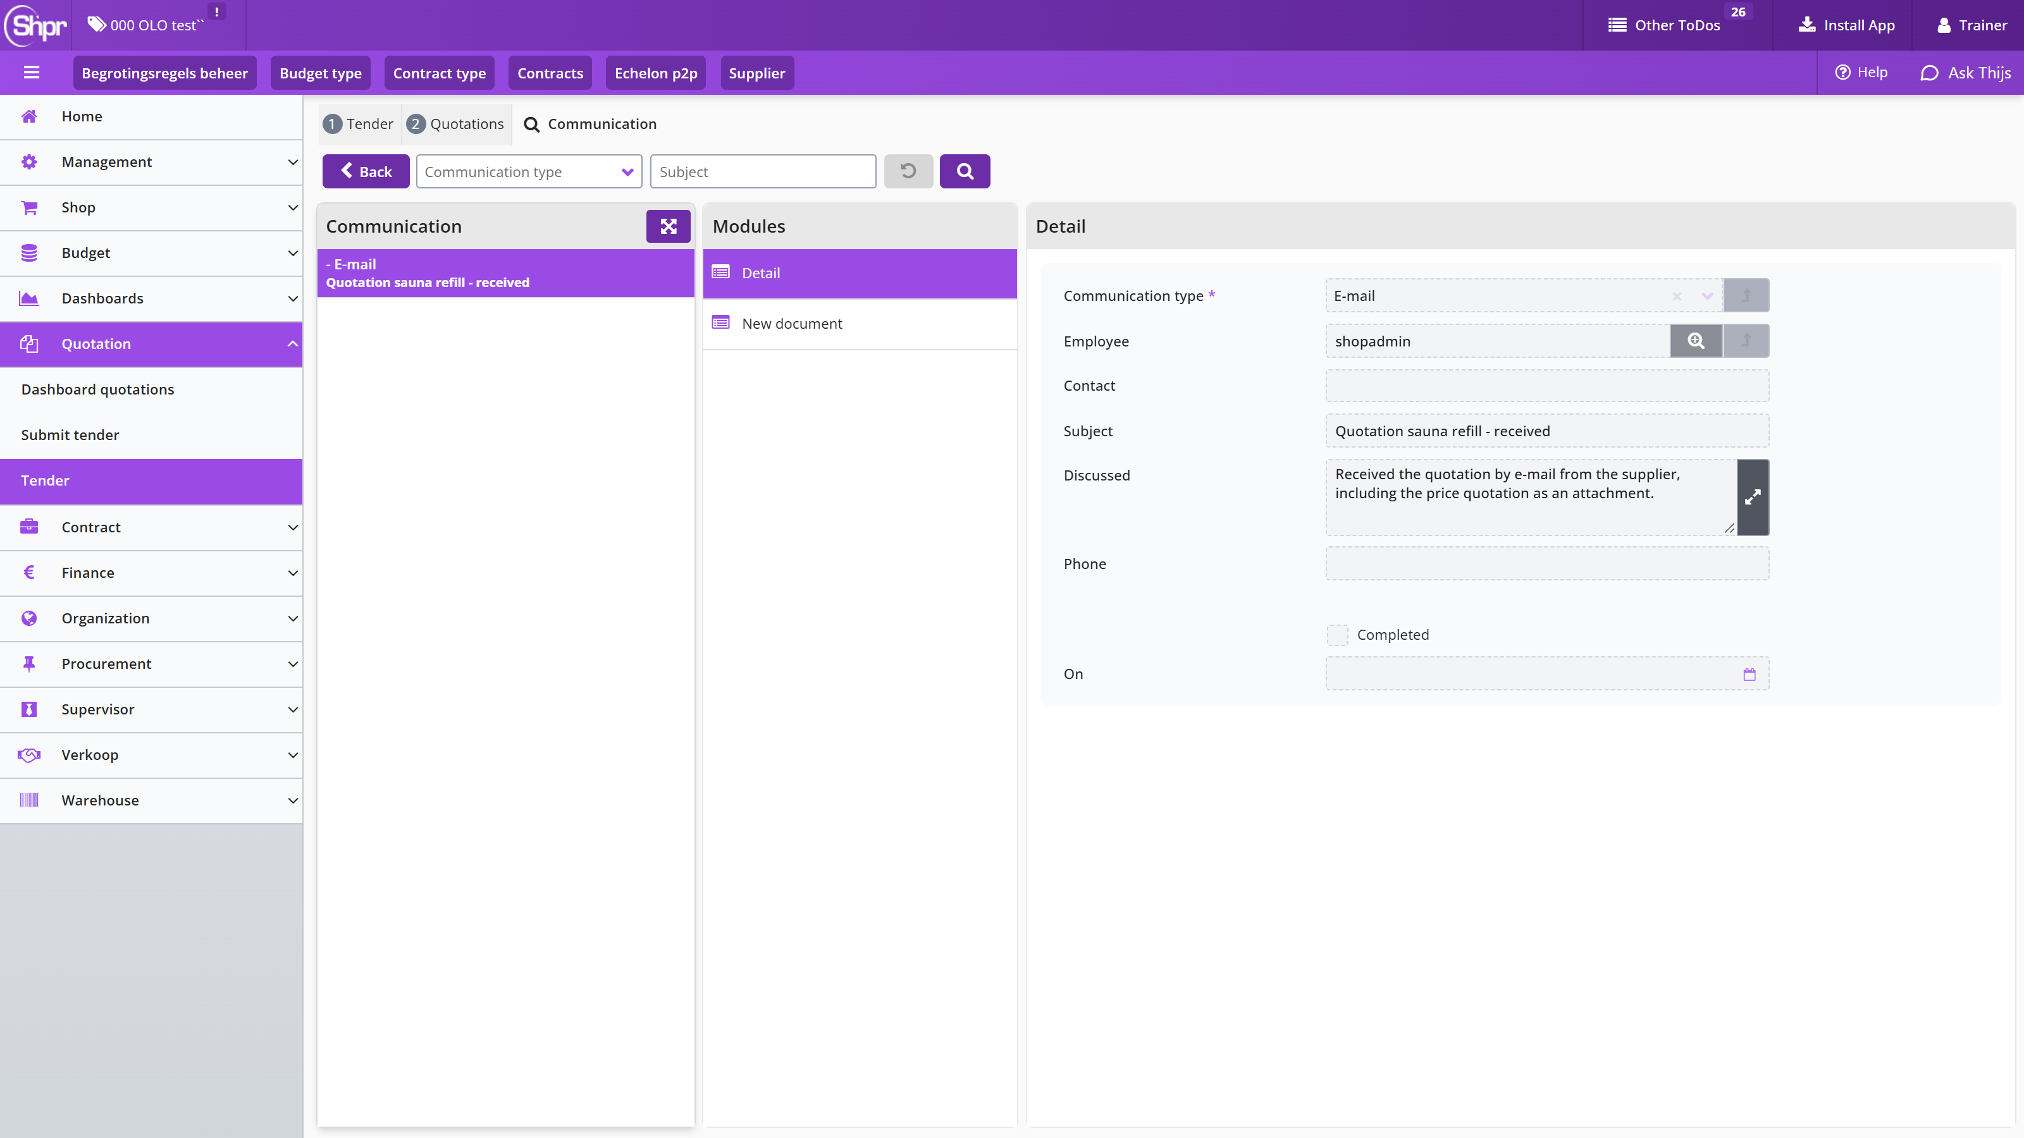Click the upload arrow next to Communication type
Image resolution: width=2024 pixels, height=1138 pixels.
(x=1746, y=295)
